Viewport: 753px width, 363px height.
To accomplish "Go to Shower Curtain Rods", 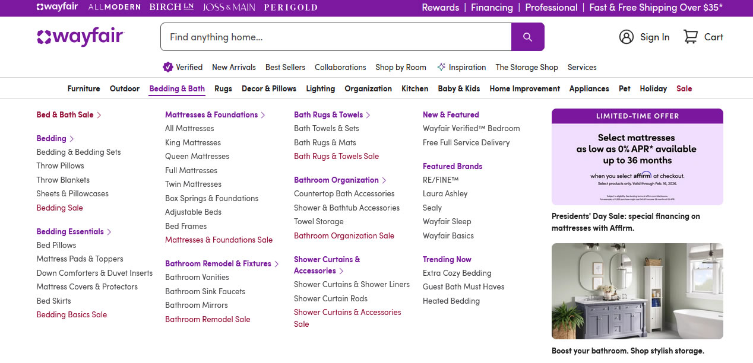I will point(331,298).
